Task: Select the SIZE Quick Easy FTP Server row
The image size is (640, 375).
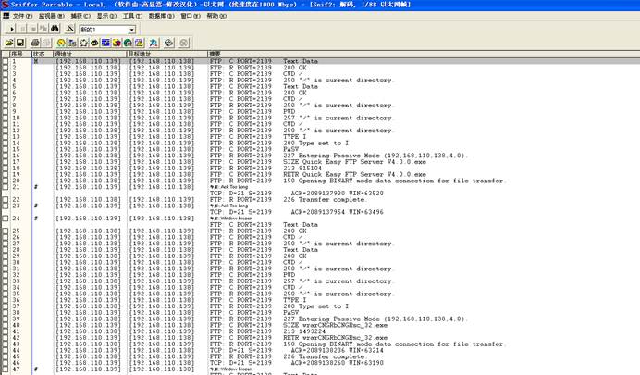Action: [320, 162]
